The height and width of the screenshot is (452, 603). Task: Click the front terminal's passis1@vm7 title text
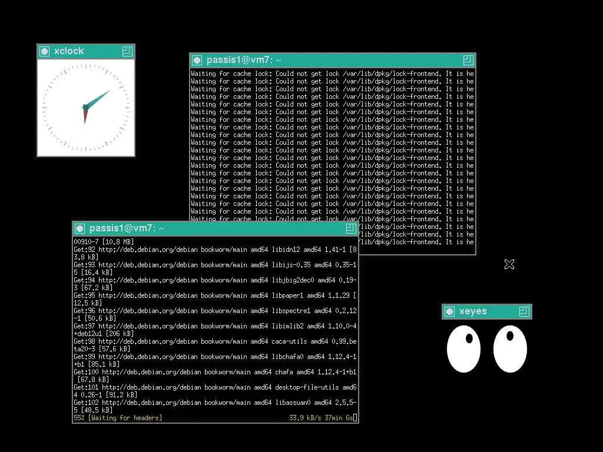pyautogui.click(x=127, y=228)
